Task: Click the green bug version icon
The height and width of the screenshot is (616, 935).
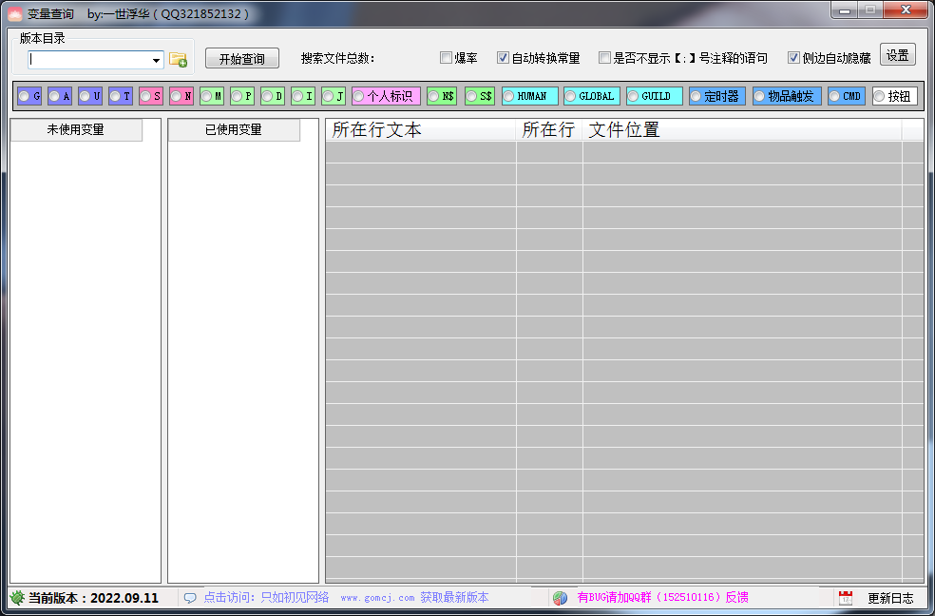Action: [17, 598]
